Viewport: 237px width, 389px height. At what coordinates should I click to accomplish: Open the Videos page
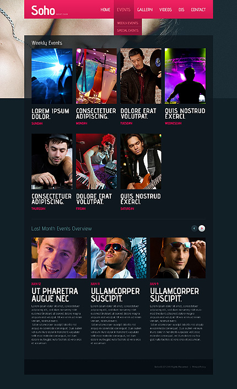pos(165,10)
